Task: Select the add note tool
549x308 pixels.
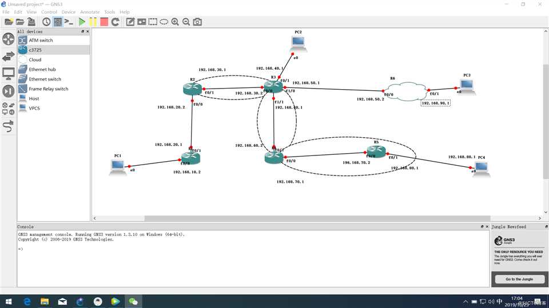Action: tap(130, 22)
